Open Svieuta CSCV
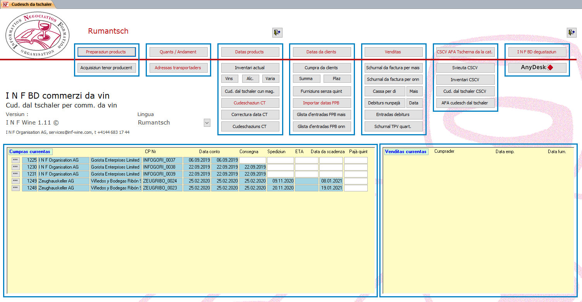 tap(466, 68)
